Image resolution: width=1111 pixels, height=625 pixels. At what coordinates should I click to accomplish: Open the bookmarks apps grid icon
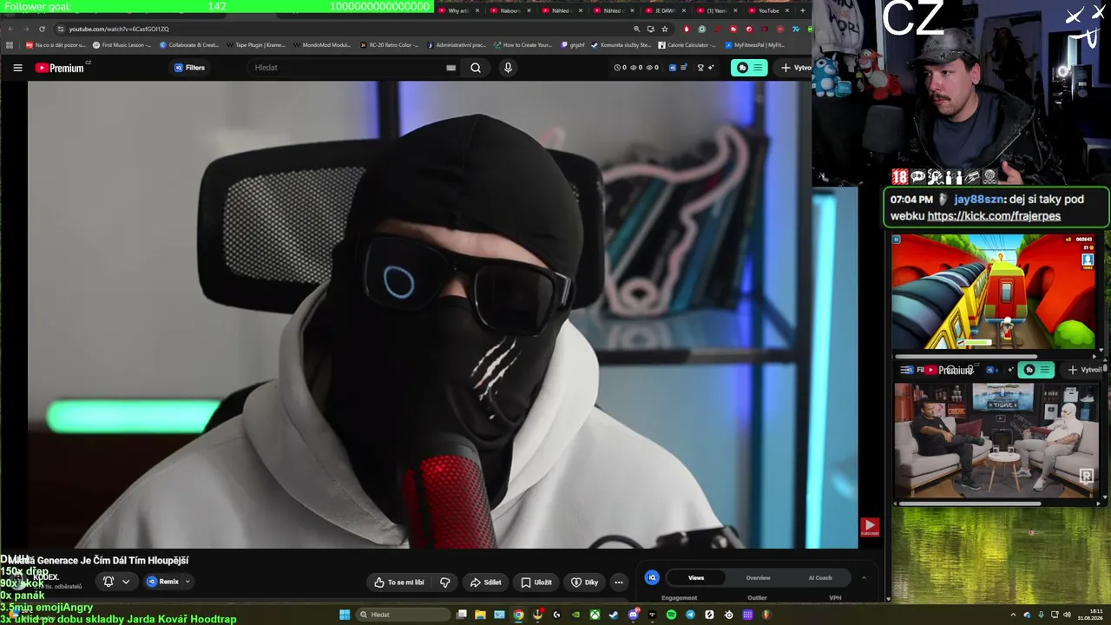click(10, 44)
